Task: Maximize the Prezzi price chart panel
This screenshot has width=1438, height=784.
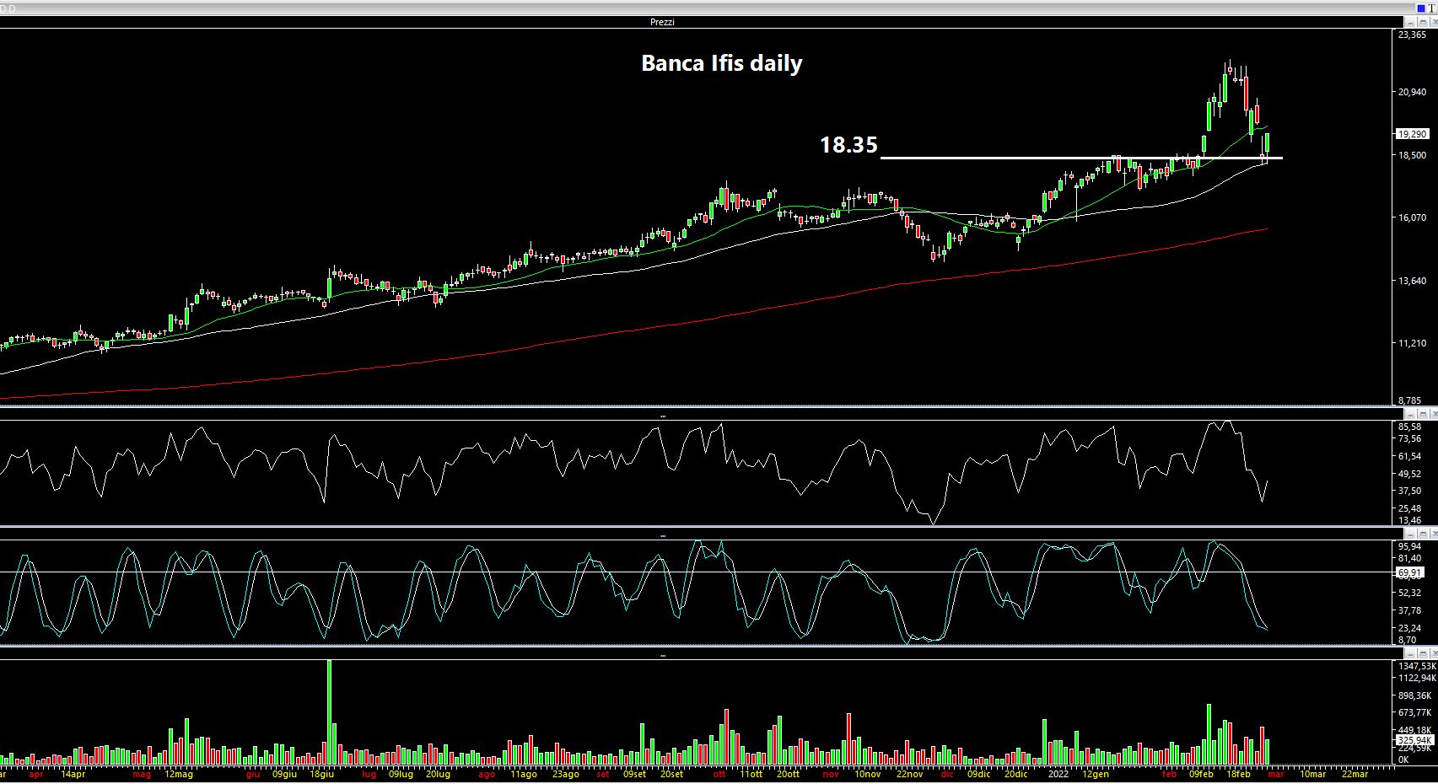Action: tap(1422, 22)
